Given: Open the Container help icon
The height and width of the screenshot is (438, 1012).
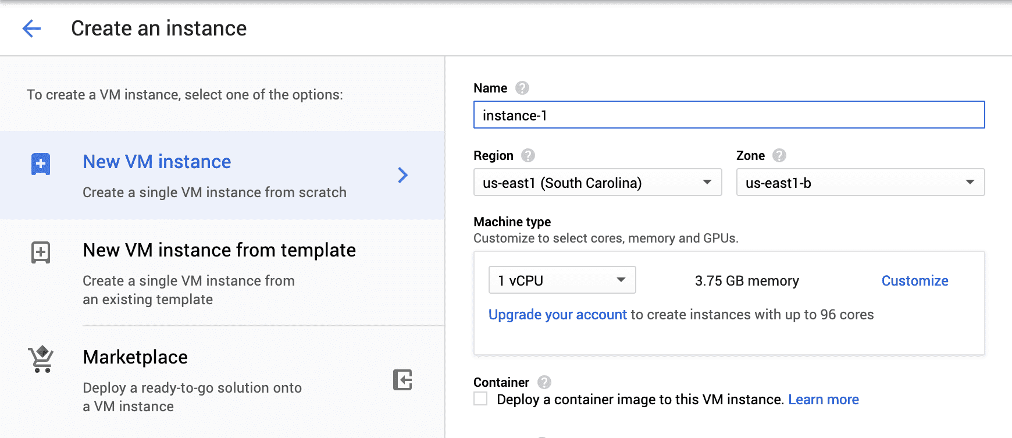Looking at the screenshot, I should point(544,382).
